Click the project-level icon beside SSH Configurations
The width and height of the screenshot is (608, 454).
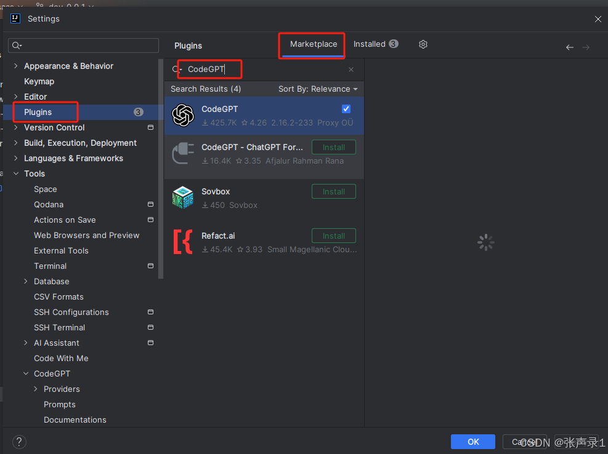pos(150,312)
